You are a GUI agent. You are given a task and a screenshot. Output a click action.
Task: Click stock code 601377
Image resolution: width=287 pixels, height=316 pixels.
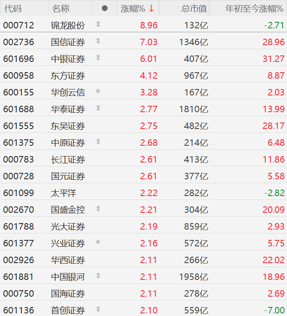[19, 243]
